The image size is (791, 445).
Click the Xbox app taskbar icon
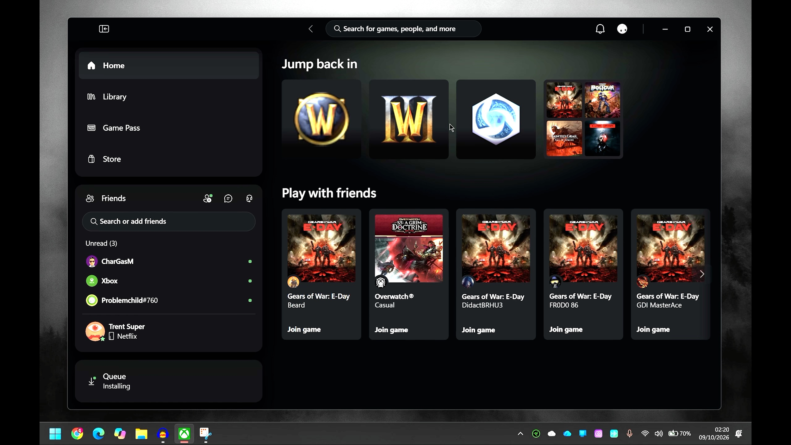click(x=184, y=434)
